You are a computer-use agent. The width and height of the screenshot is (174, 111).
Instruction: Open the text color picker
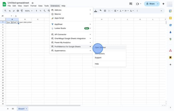96,11
